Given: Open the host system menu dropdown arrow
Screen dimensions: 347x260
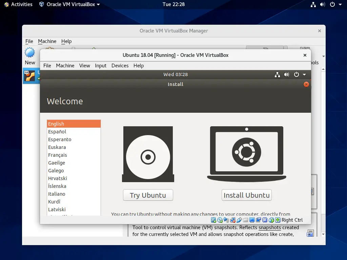Looking at the screenshot, I should tap(340, 4).
